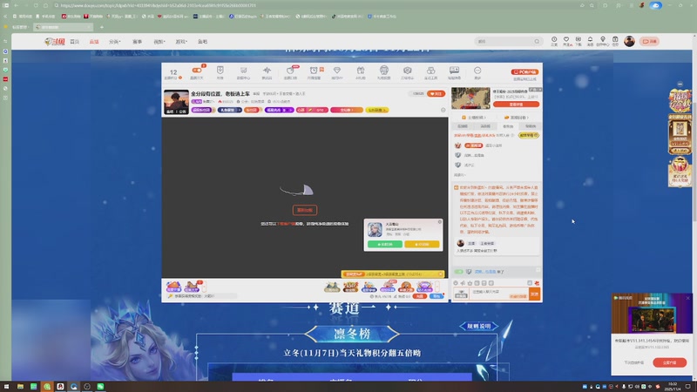
Task: Click the red PC client button
Action: (x=524, y=71)
